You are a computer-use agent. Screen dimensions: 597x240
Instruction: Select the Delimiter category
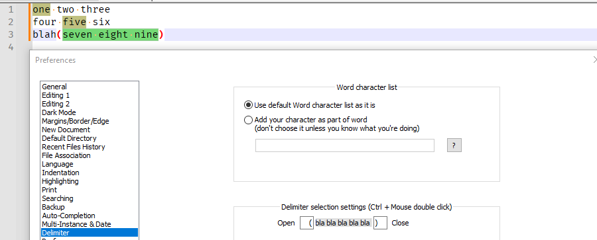(90, 233)
